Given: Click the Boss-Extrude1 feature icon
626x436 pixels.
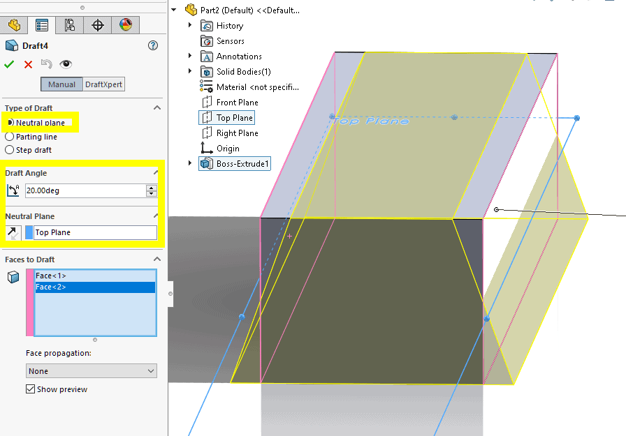Looking at the screenshot, I should [206, 163].
